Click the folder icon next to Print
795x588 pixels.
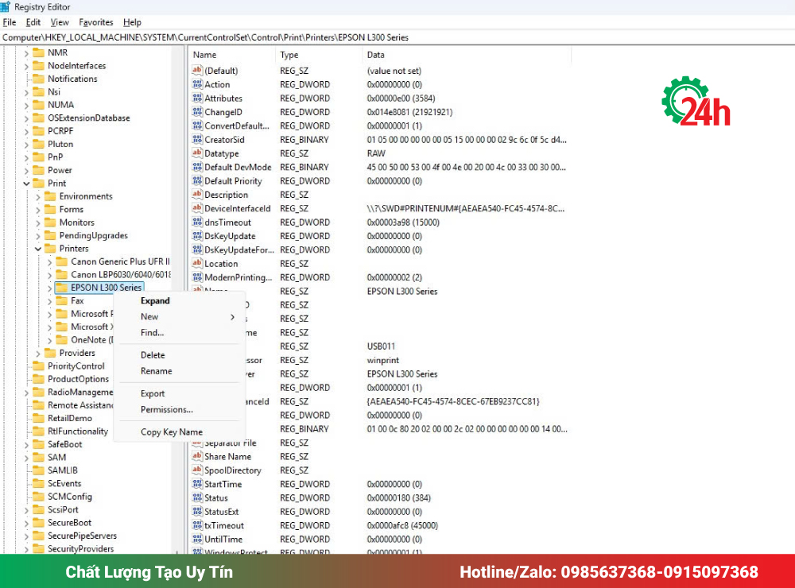click(38, 183)
